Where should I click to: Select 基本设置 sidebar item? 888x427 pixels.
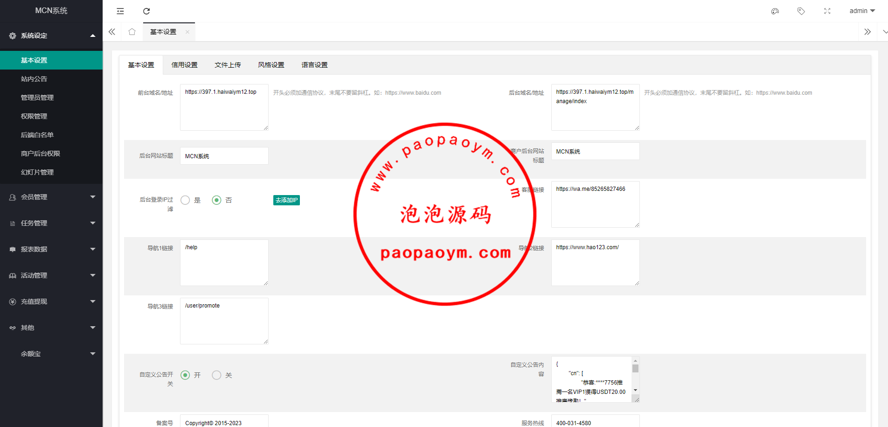[51, 60]
